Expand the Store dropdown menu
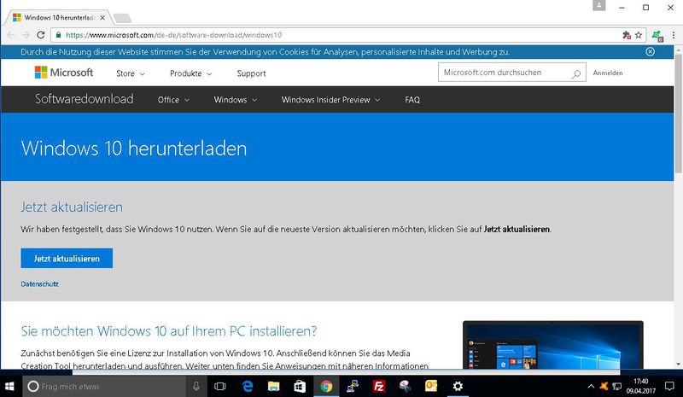 131,73
